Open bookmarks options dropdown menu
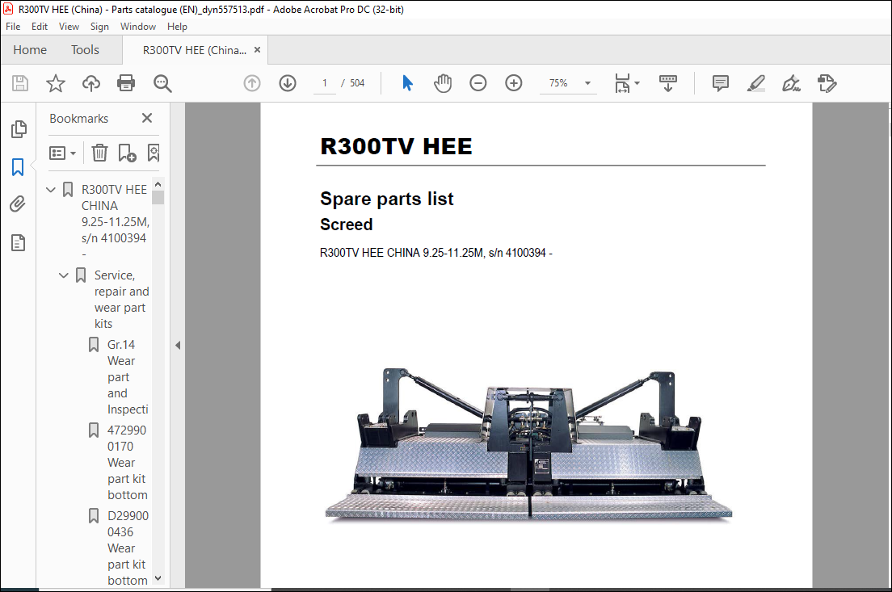 click(62, 153)
